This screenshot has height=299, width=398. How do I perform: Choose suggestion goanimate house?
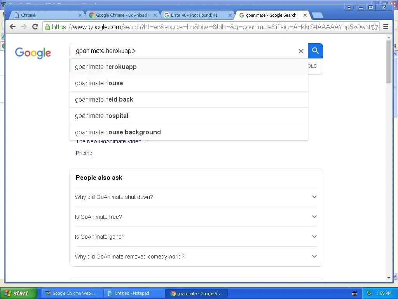[189, 83]
